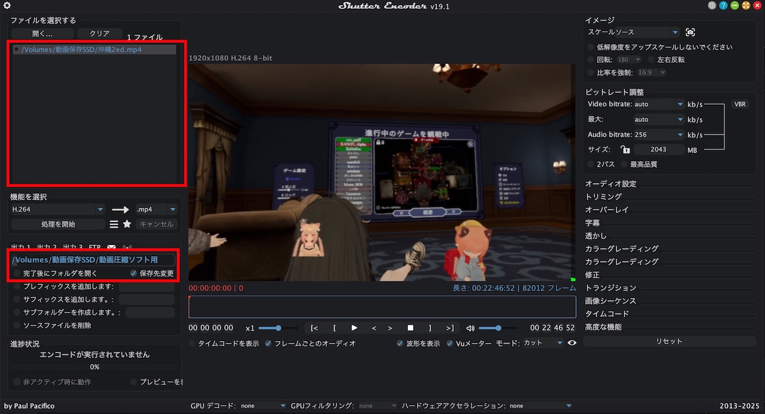765x414 pixels.
Task: Click the キャンセル button
Action: coord(157,225)
